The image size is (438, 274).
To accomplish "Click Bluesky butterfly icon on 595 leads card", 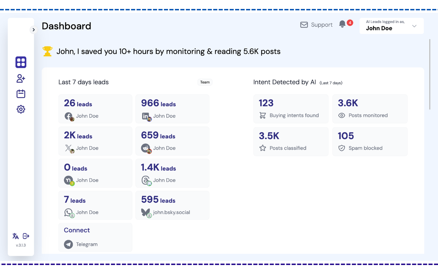I will tap(145, 212).
